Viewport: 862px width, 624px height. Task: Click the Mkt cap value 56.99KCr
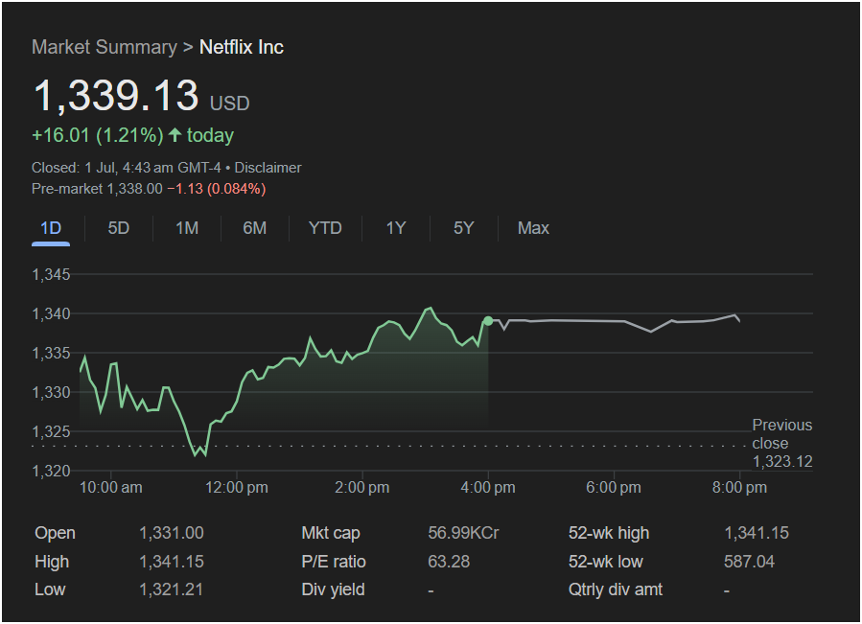pyautogui.click(x=463, y=533)
